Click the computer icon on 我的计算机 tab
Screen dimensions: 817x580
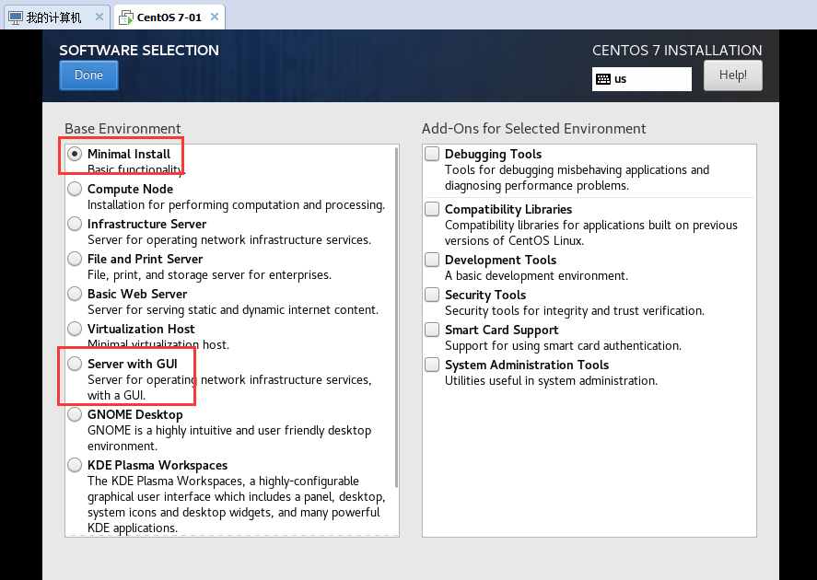16,17
